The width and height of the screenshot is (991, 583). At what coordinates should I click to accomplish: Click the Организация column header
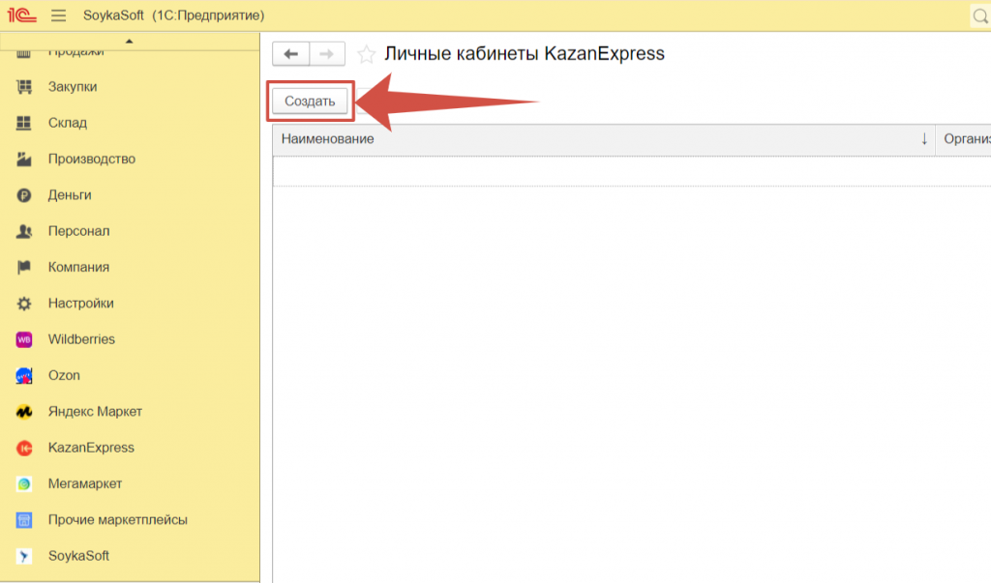tap(966, 139)
